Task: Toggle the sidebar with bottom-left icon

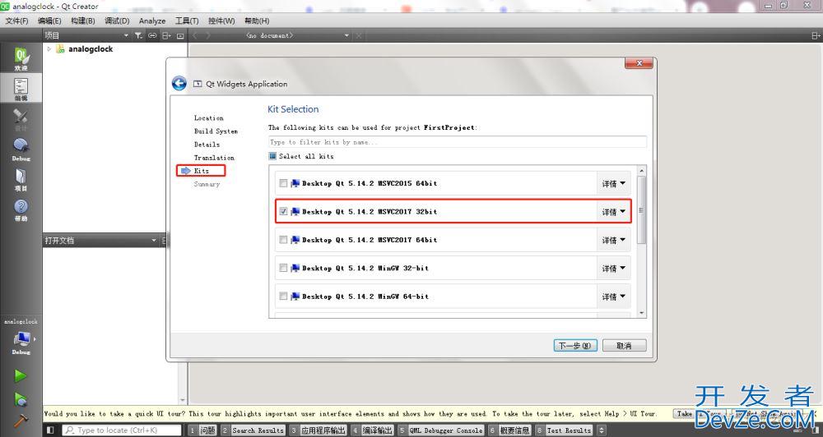Action: coord(50,430)
